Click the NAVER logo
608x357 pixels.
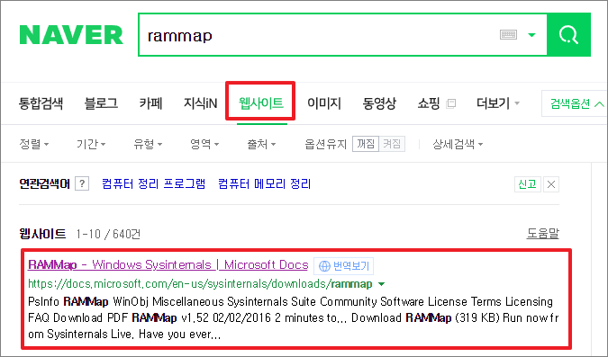pos(71,35)
